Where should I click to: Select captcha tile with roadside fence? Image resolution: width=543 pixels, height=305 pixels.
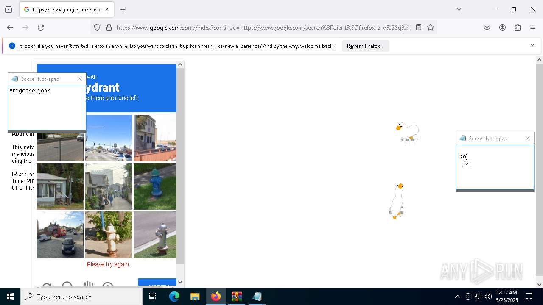point(60,147)
